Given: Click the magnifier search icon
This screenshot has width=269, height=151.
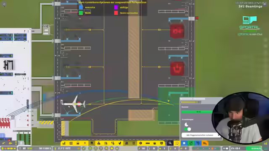Looking at the screenshot, I should (170, 143).
